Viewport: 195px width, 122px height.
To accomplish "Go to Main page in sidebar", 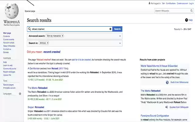I will [7, 33].
